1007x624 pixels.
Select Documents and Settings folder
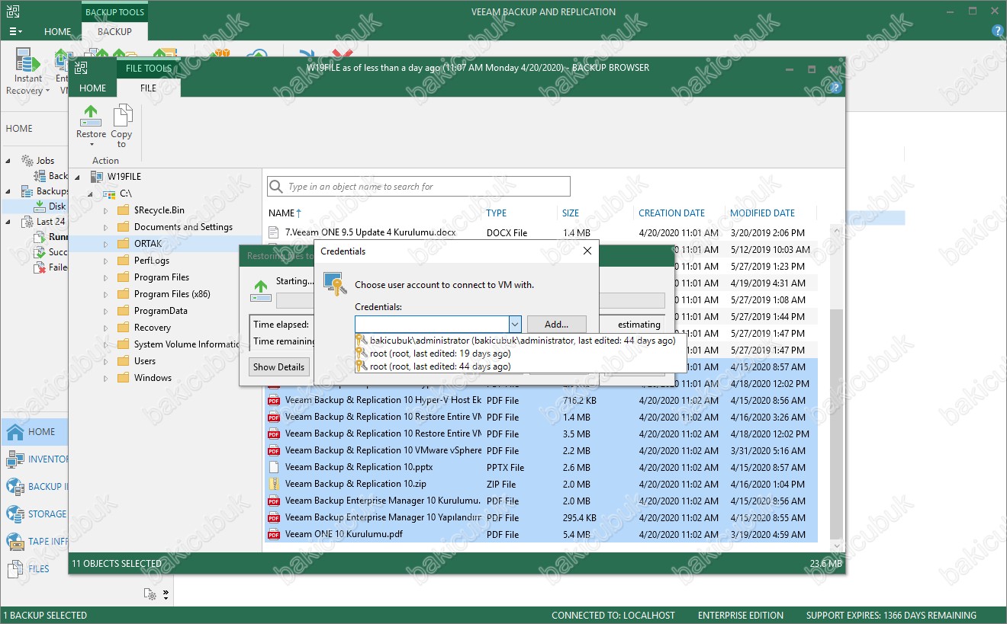[x=183, y=227]
